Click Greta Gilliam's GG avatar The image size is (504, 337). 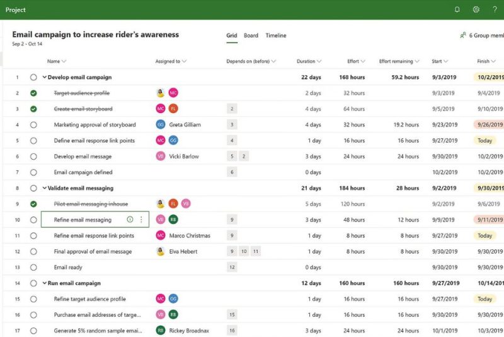(x=161, y=125)
